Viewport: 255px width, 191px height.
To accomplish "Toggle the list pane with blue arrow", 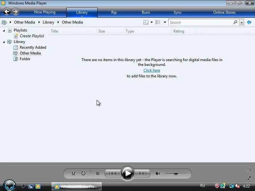I will pyautogui.click(x=249, y=22).
